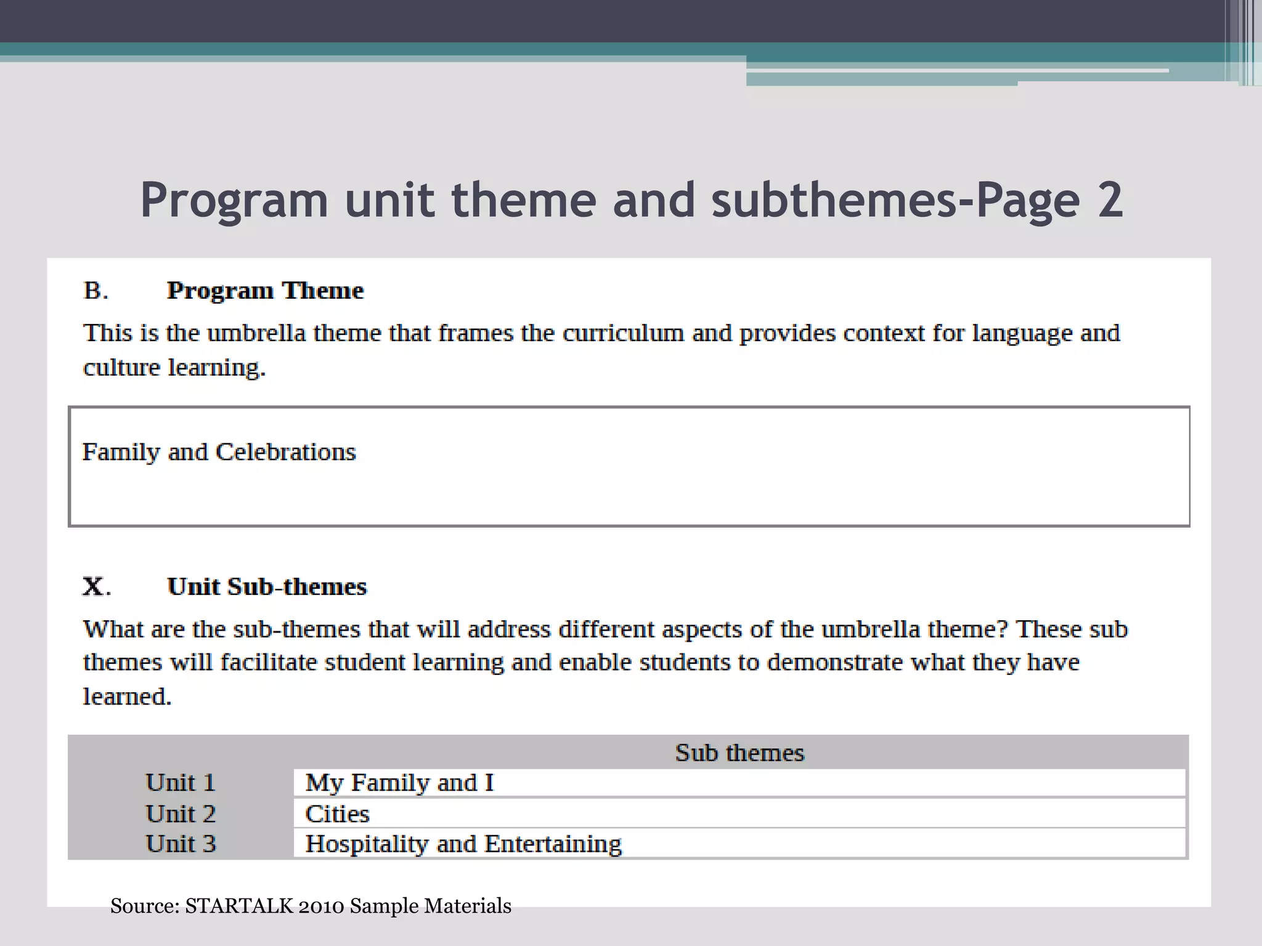Select the 'Unit Sub-themes' heading
The image size is (1262, 946).
coord(267,586)
